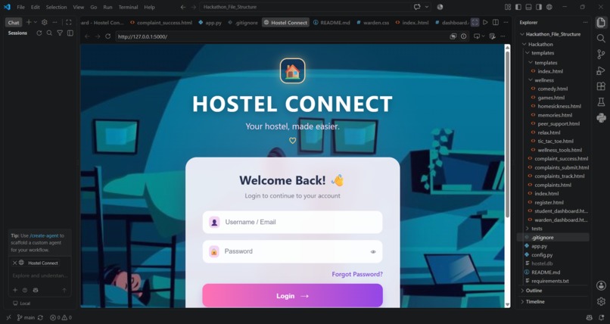Viewport: 610px width, 324px height.
Task: Open requirements.txt in the Explorer
Action: [549, 281]
